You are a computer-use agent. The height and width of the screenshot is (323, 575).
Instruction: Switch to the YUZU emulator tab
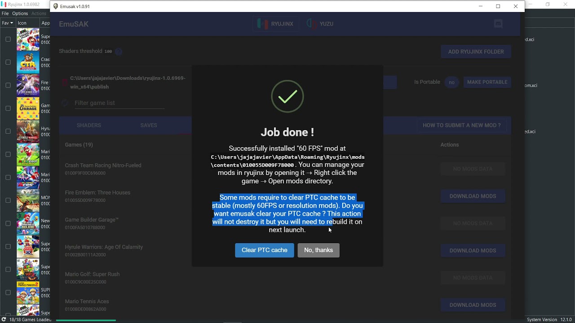point(320,24)
